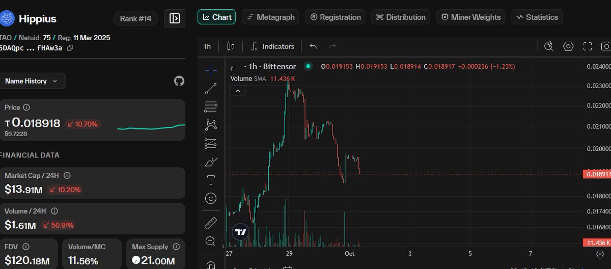This screenshot has height=269, width=611.
Task: Show info tooltip next to Price
Action: click(26, 107)
